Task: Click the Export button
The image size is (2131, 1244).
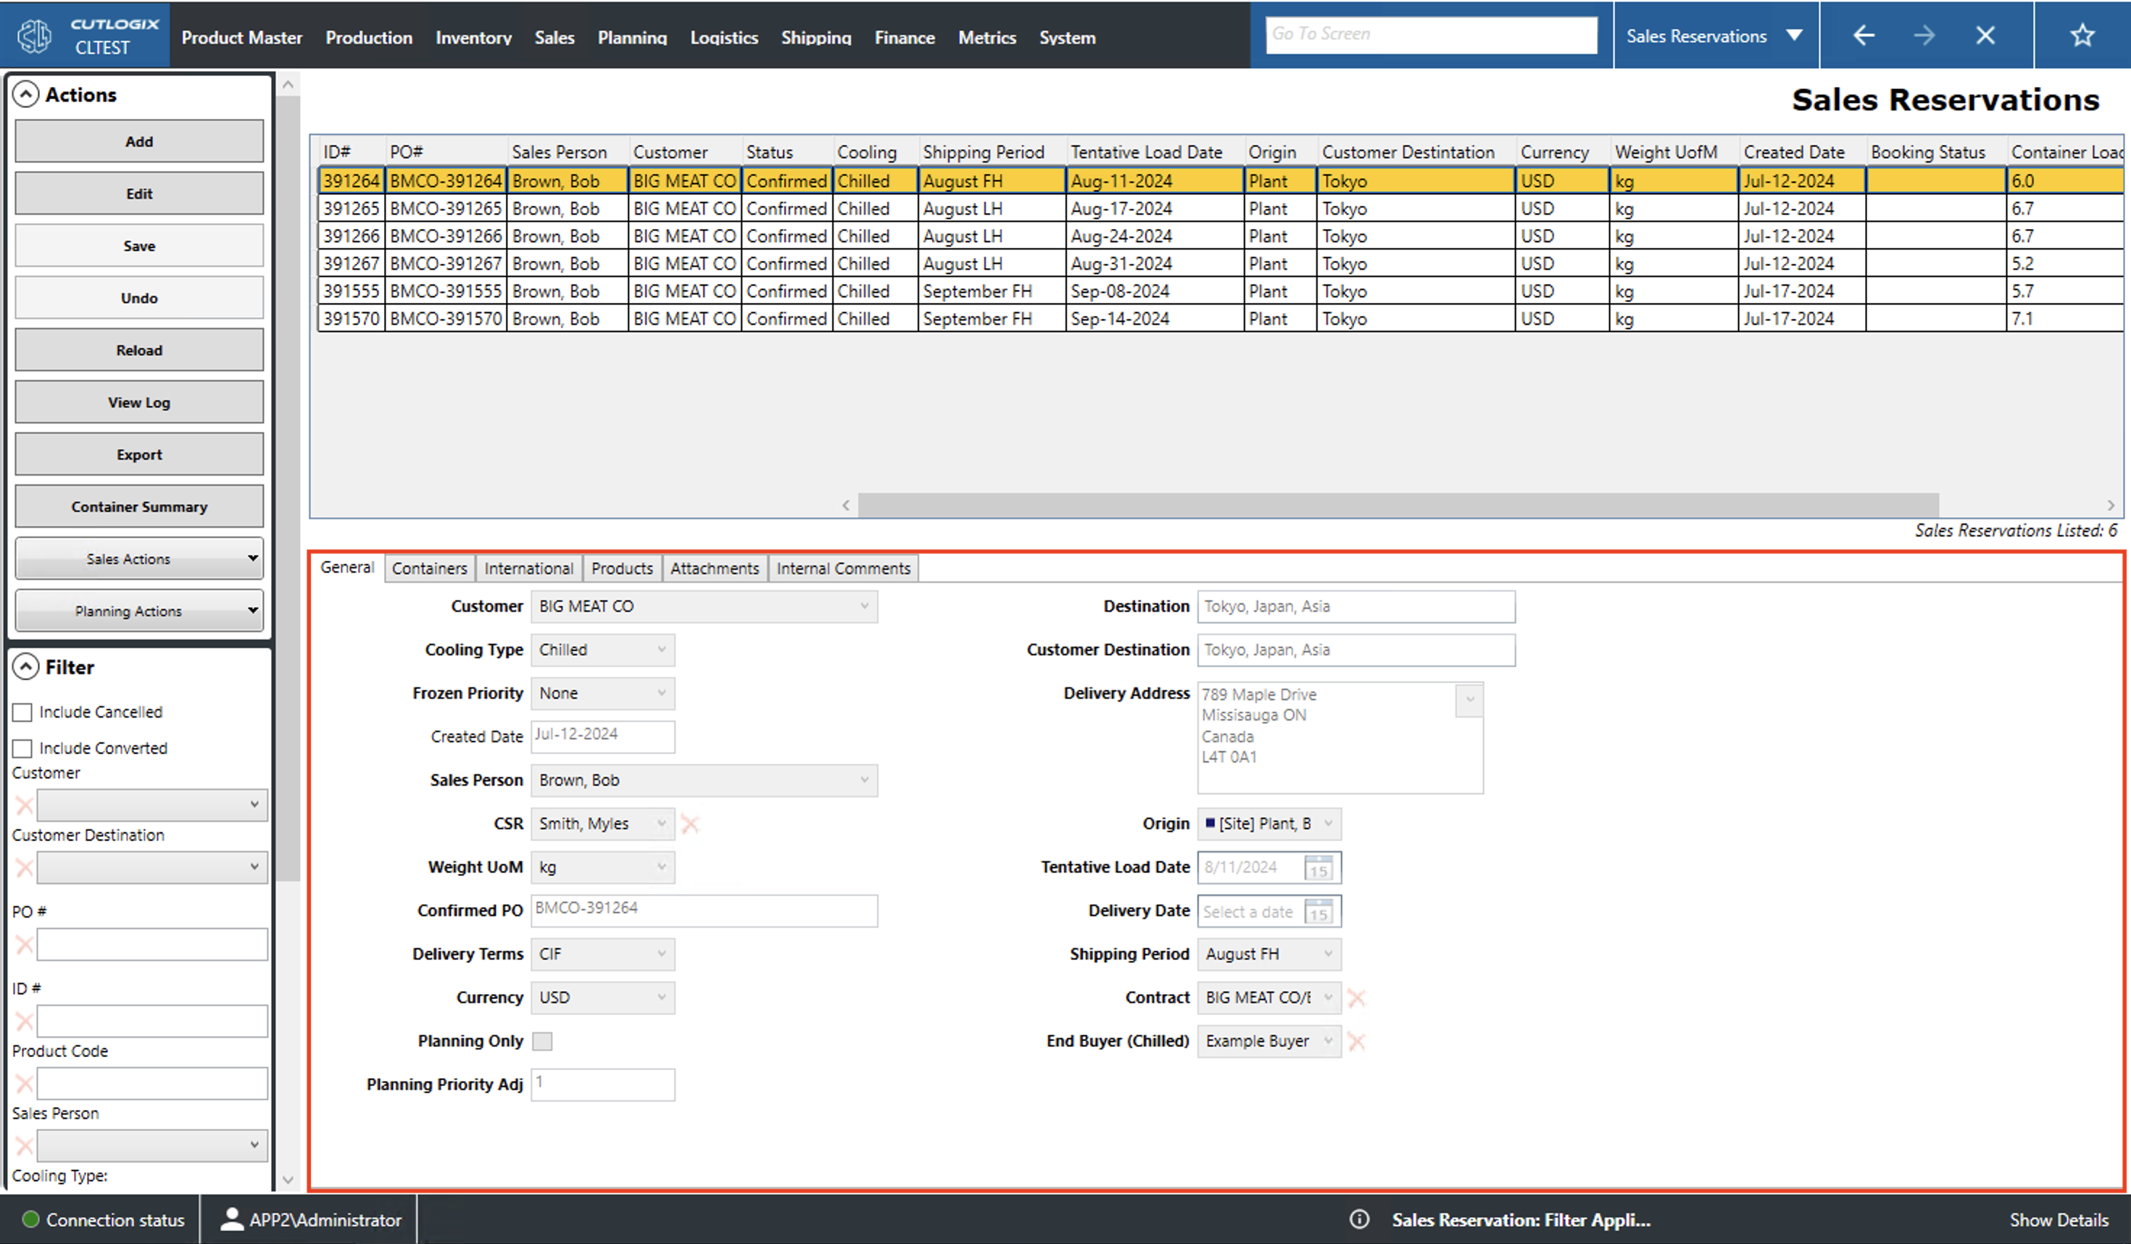Action: click(x=138, y=454)
